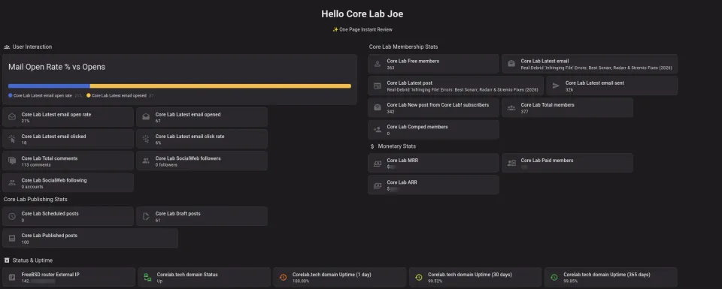Click the person icon for Free members

pyautogui.click(x=378, y=64)
